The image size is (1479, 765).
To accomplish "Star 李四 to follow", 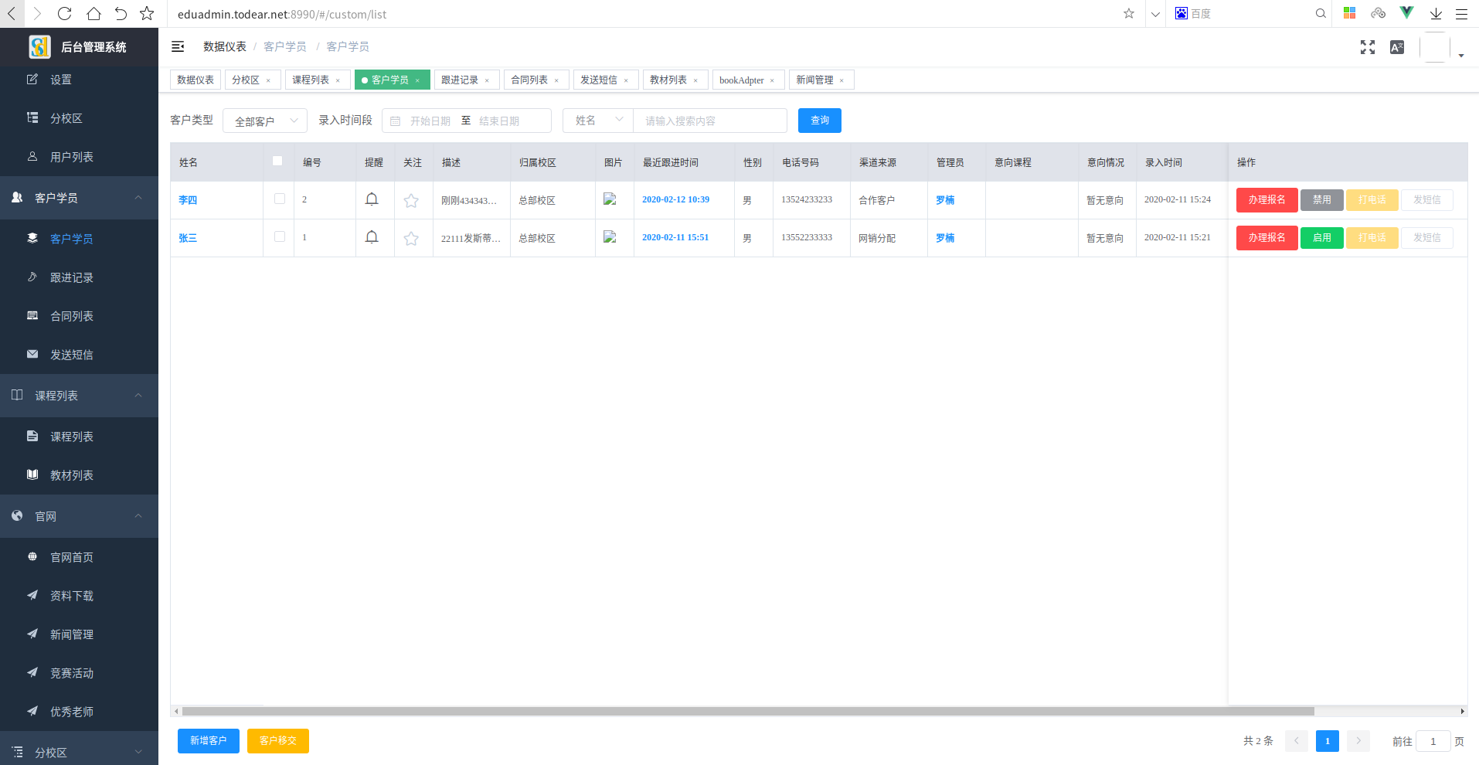I will point(411,200).
